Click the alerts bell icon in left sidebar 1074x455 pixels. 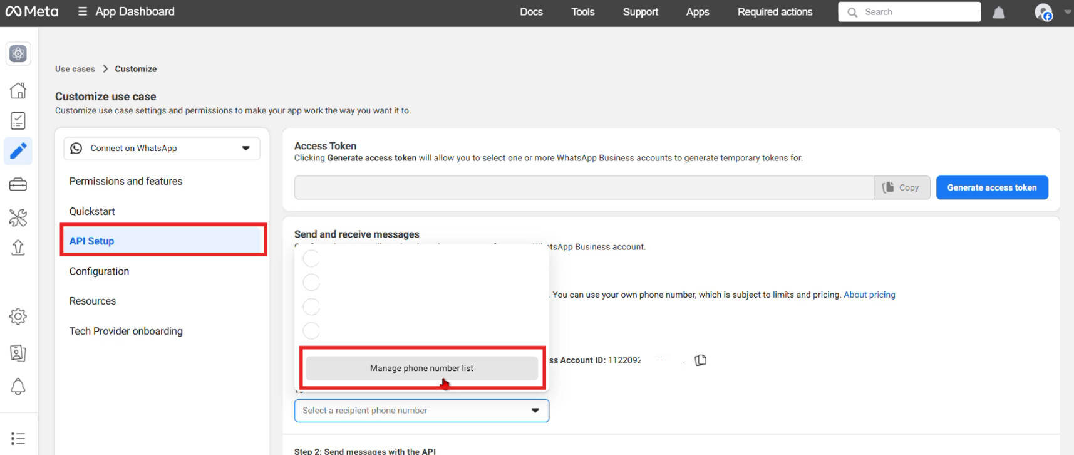[x=18, y=387]
